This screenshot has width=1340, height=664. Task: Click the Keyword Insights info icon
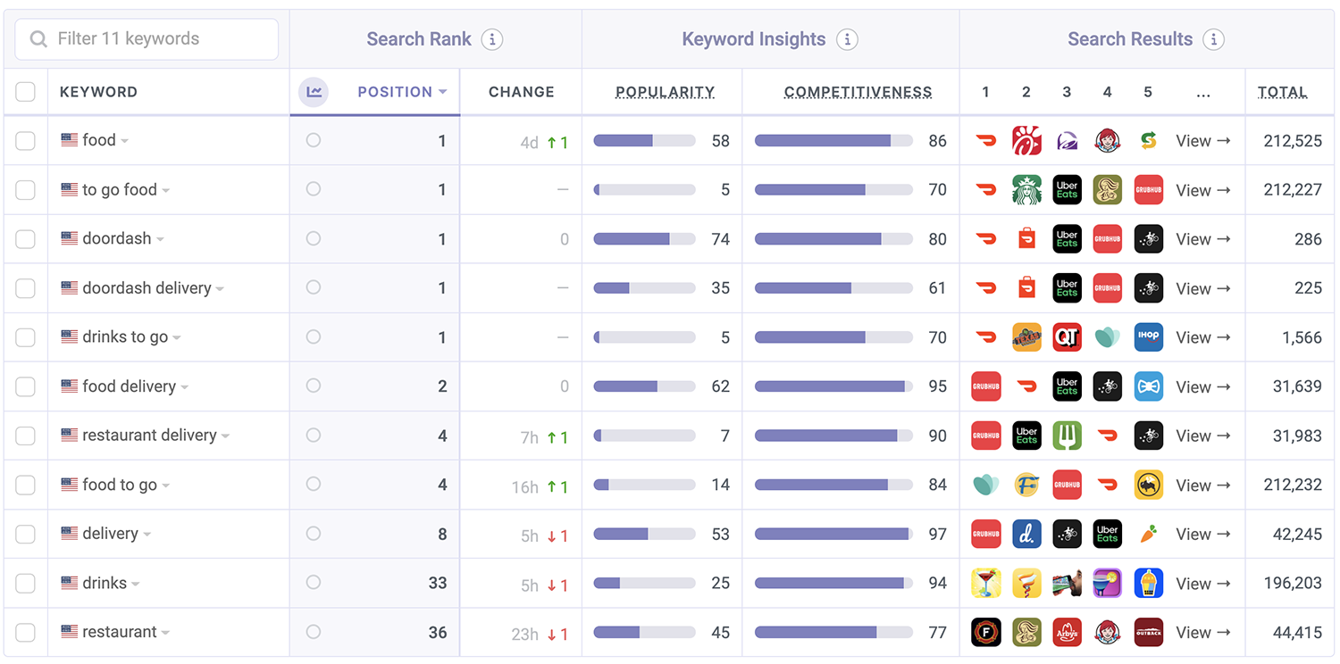point(846,39)
